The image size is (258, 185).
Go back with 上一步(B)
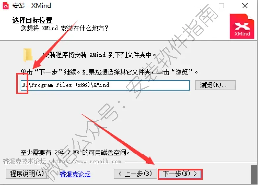[135, 174]
